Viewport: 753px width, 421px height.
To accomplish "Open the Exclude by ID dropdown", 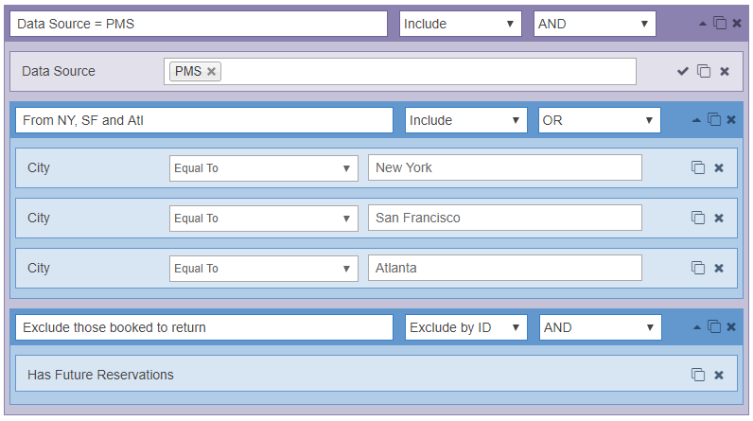I will click(465, 327).
